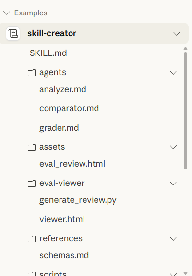Select the comparator.md file

tap(69, 108)
